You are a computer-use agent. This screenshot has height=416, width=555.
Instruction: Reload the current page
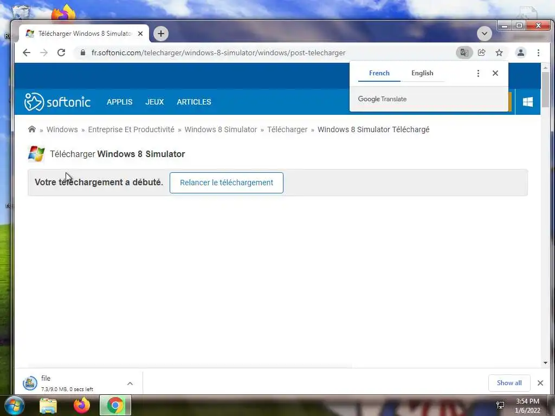61,53
